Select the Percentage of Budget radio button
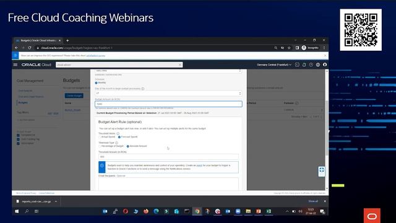 pyautogui.click(x=100, y=146)
